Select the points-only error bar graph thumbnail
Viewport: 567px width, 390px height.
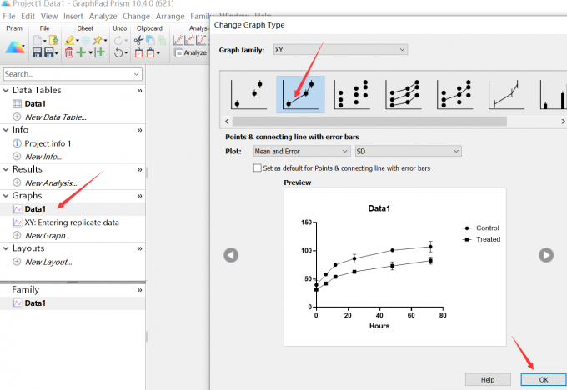click(x=248, y=95)
